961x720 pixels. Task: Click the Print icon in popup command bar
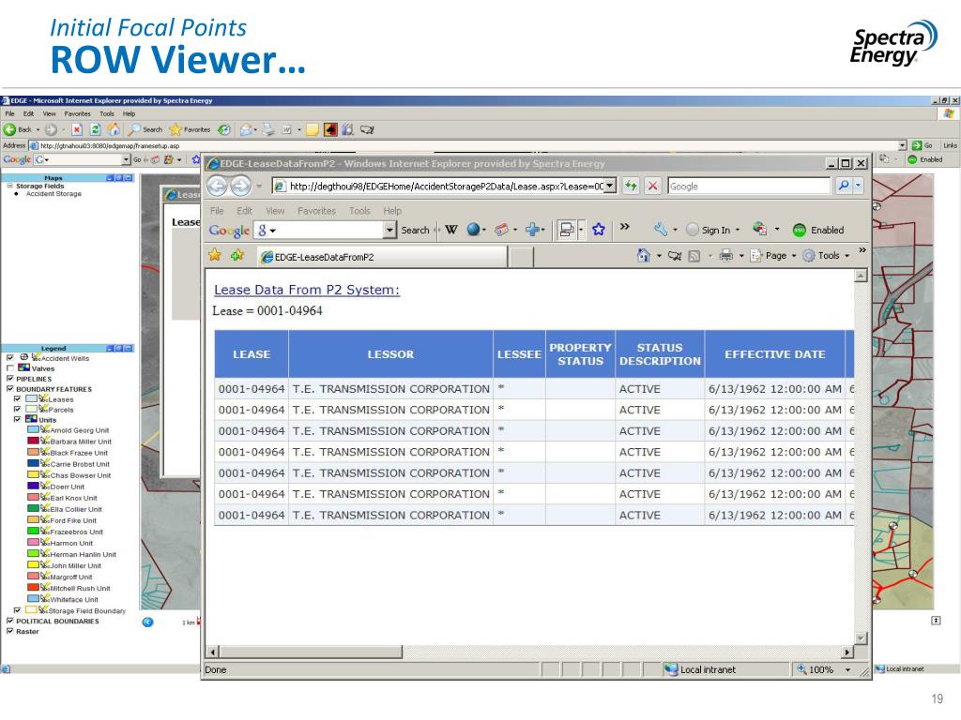(x=725, y=255)
